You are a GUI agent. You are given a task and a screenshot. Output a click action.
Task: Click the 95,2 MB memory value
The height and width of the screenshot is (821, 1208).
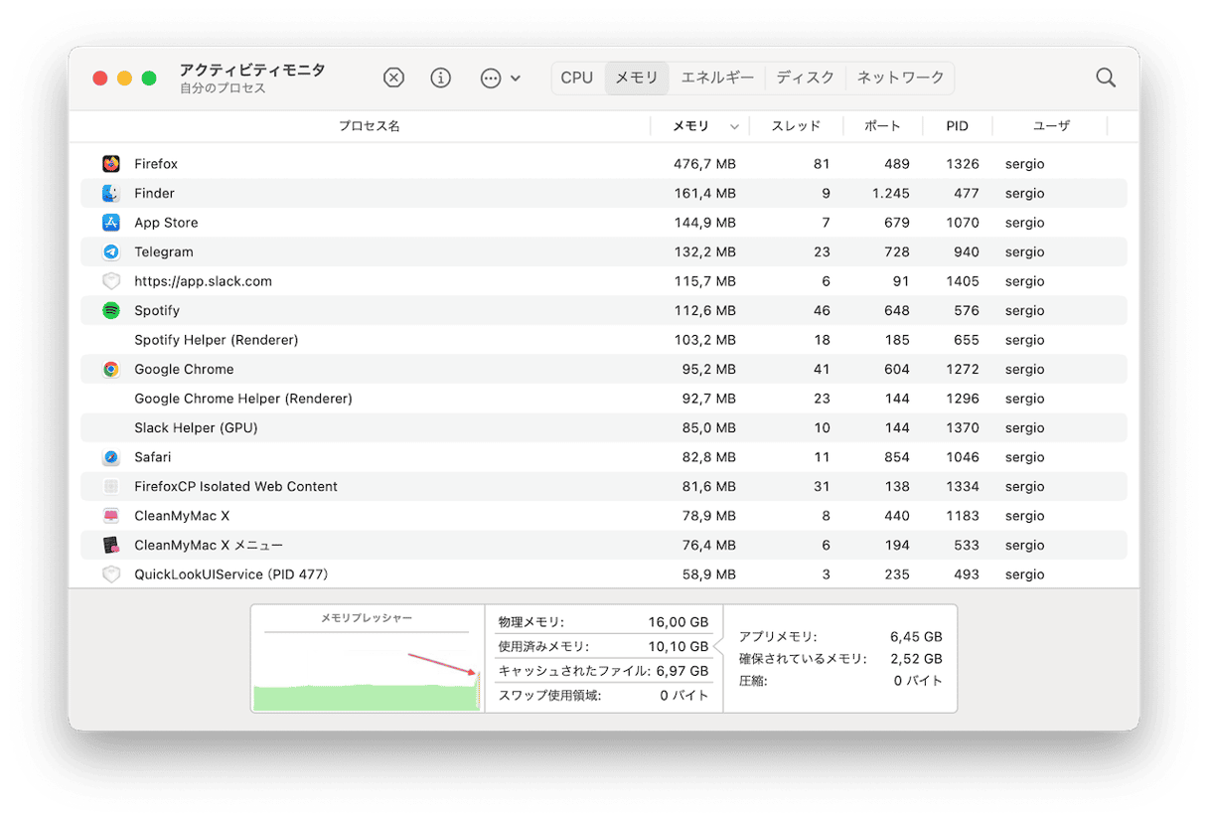point(709,369)
